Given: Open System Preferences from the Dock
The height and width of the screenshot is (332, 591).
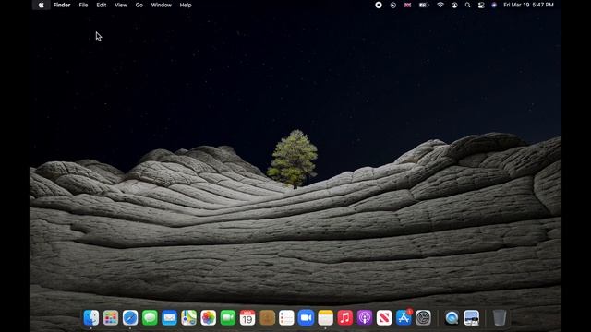Looking at the screenshot, I should click(423, 317).
